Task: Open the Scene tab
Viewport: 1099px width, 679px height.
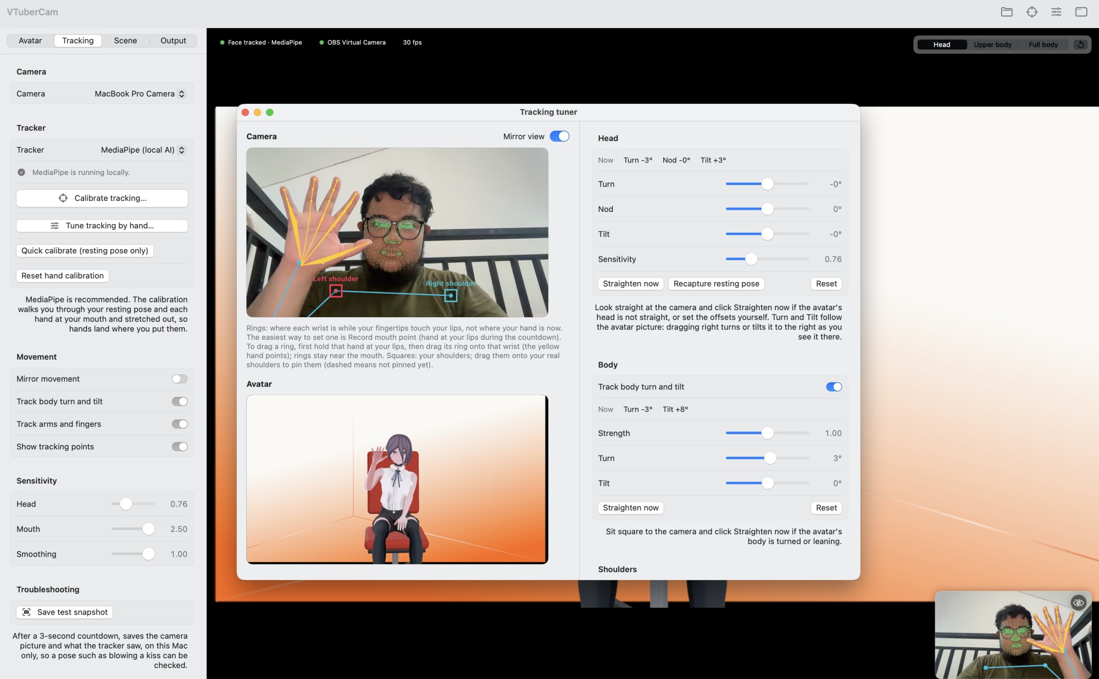Action: (125, 41)
